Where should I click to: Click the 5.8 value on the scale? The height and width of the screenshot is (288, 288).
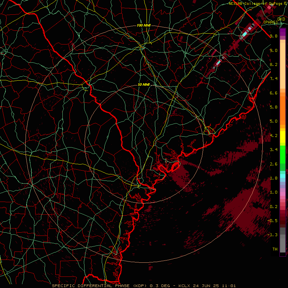[x=274, y=107]
